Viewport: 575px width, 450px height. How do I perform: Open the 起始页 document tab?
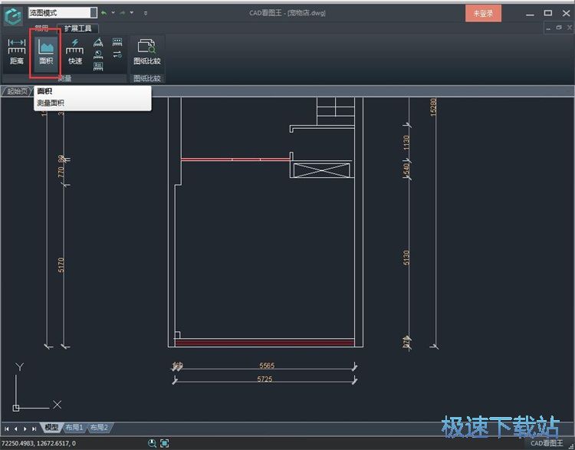[x=17, y=91]
